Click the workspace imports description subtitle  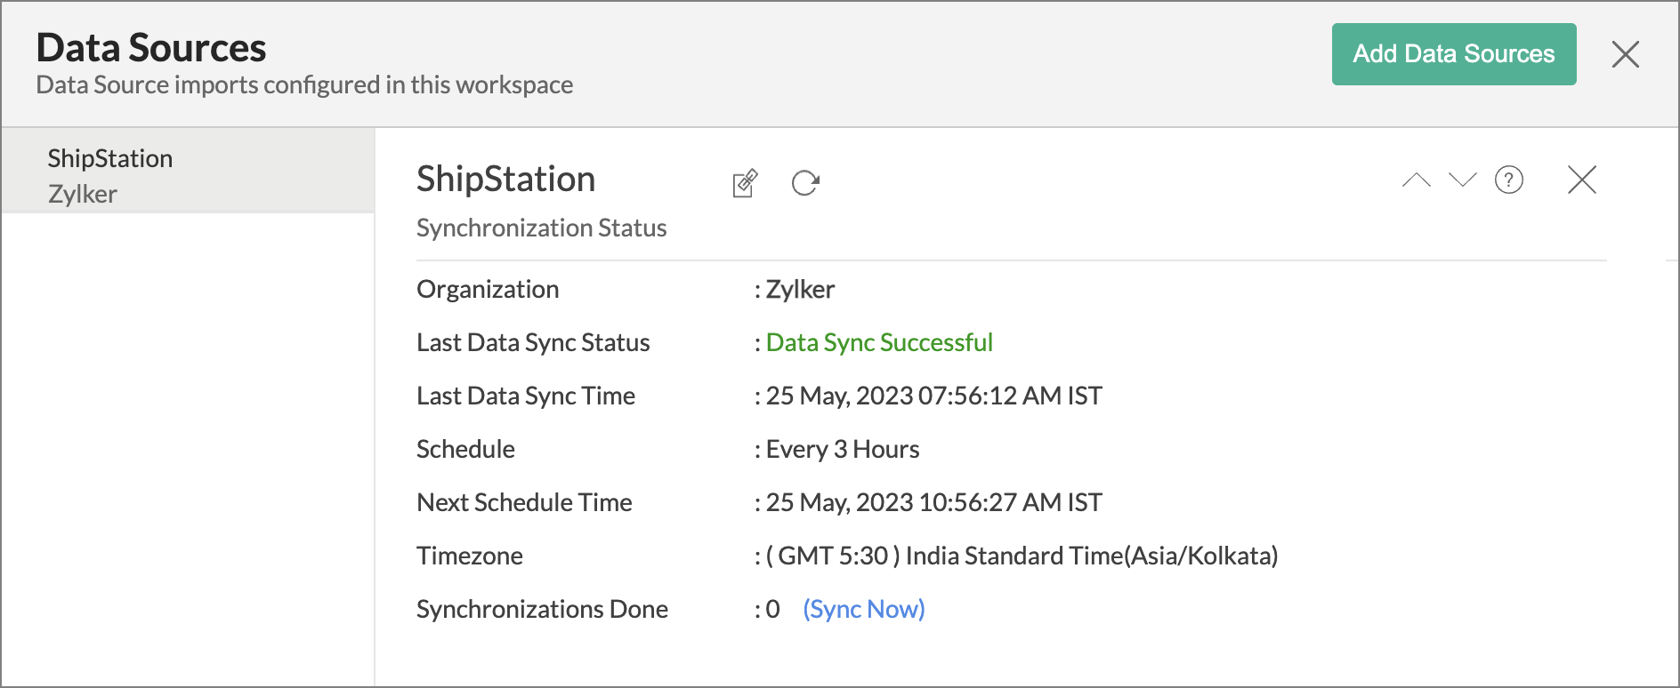[x=304, y=84]
